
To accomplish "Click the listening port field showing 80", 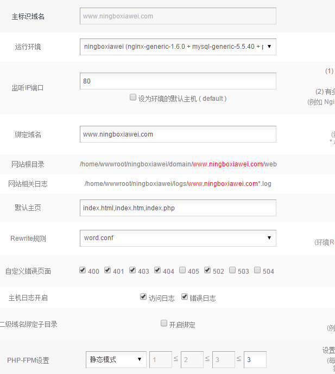I will coord(178,81).
